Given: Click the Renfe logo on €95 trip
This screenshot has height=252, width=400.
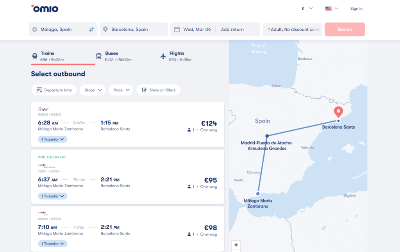Looking at the screenshot, I should pyautogui.click(x=46, y=166).
